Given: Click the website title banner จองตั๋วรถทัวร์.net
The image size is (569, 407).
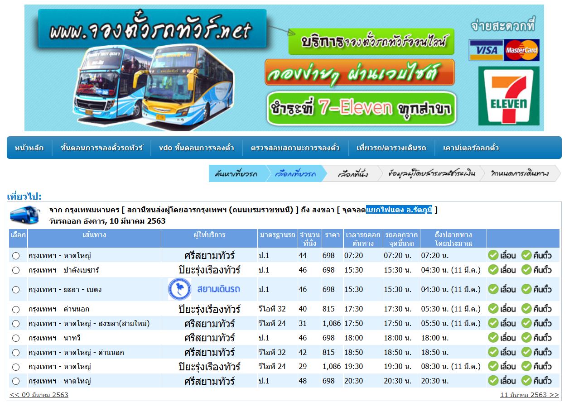Looking at the screenshot, I should (x=152, y=29).
